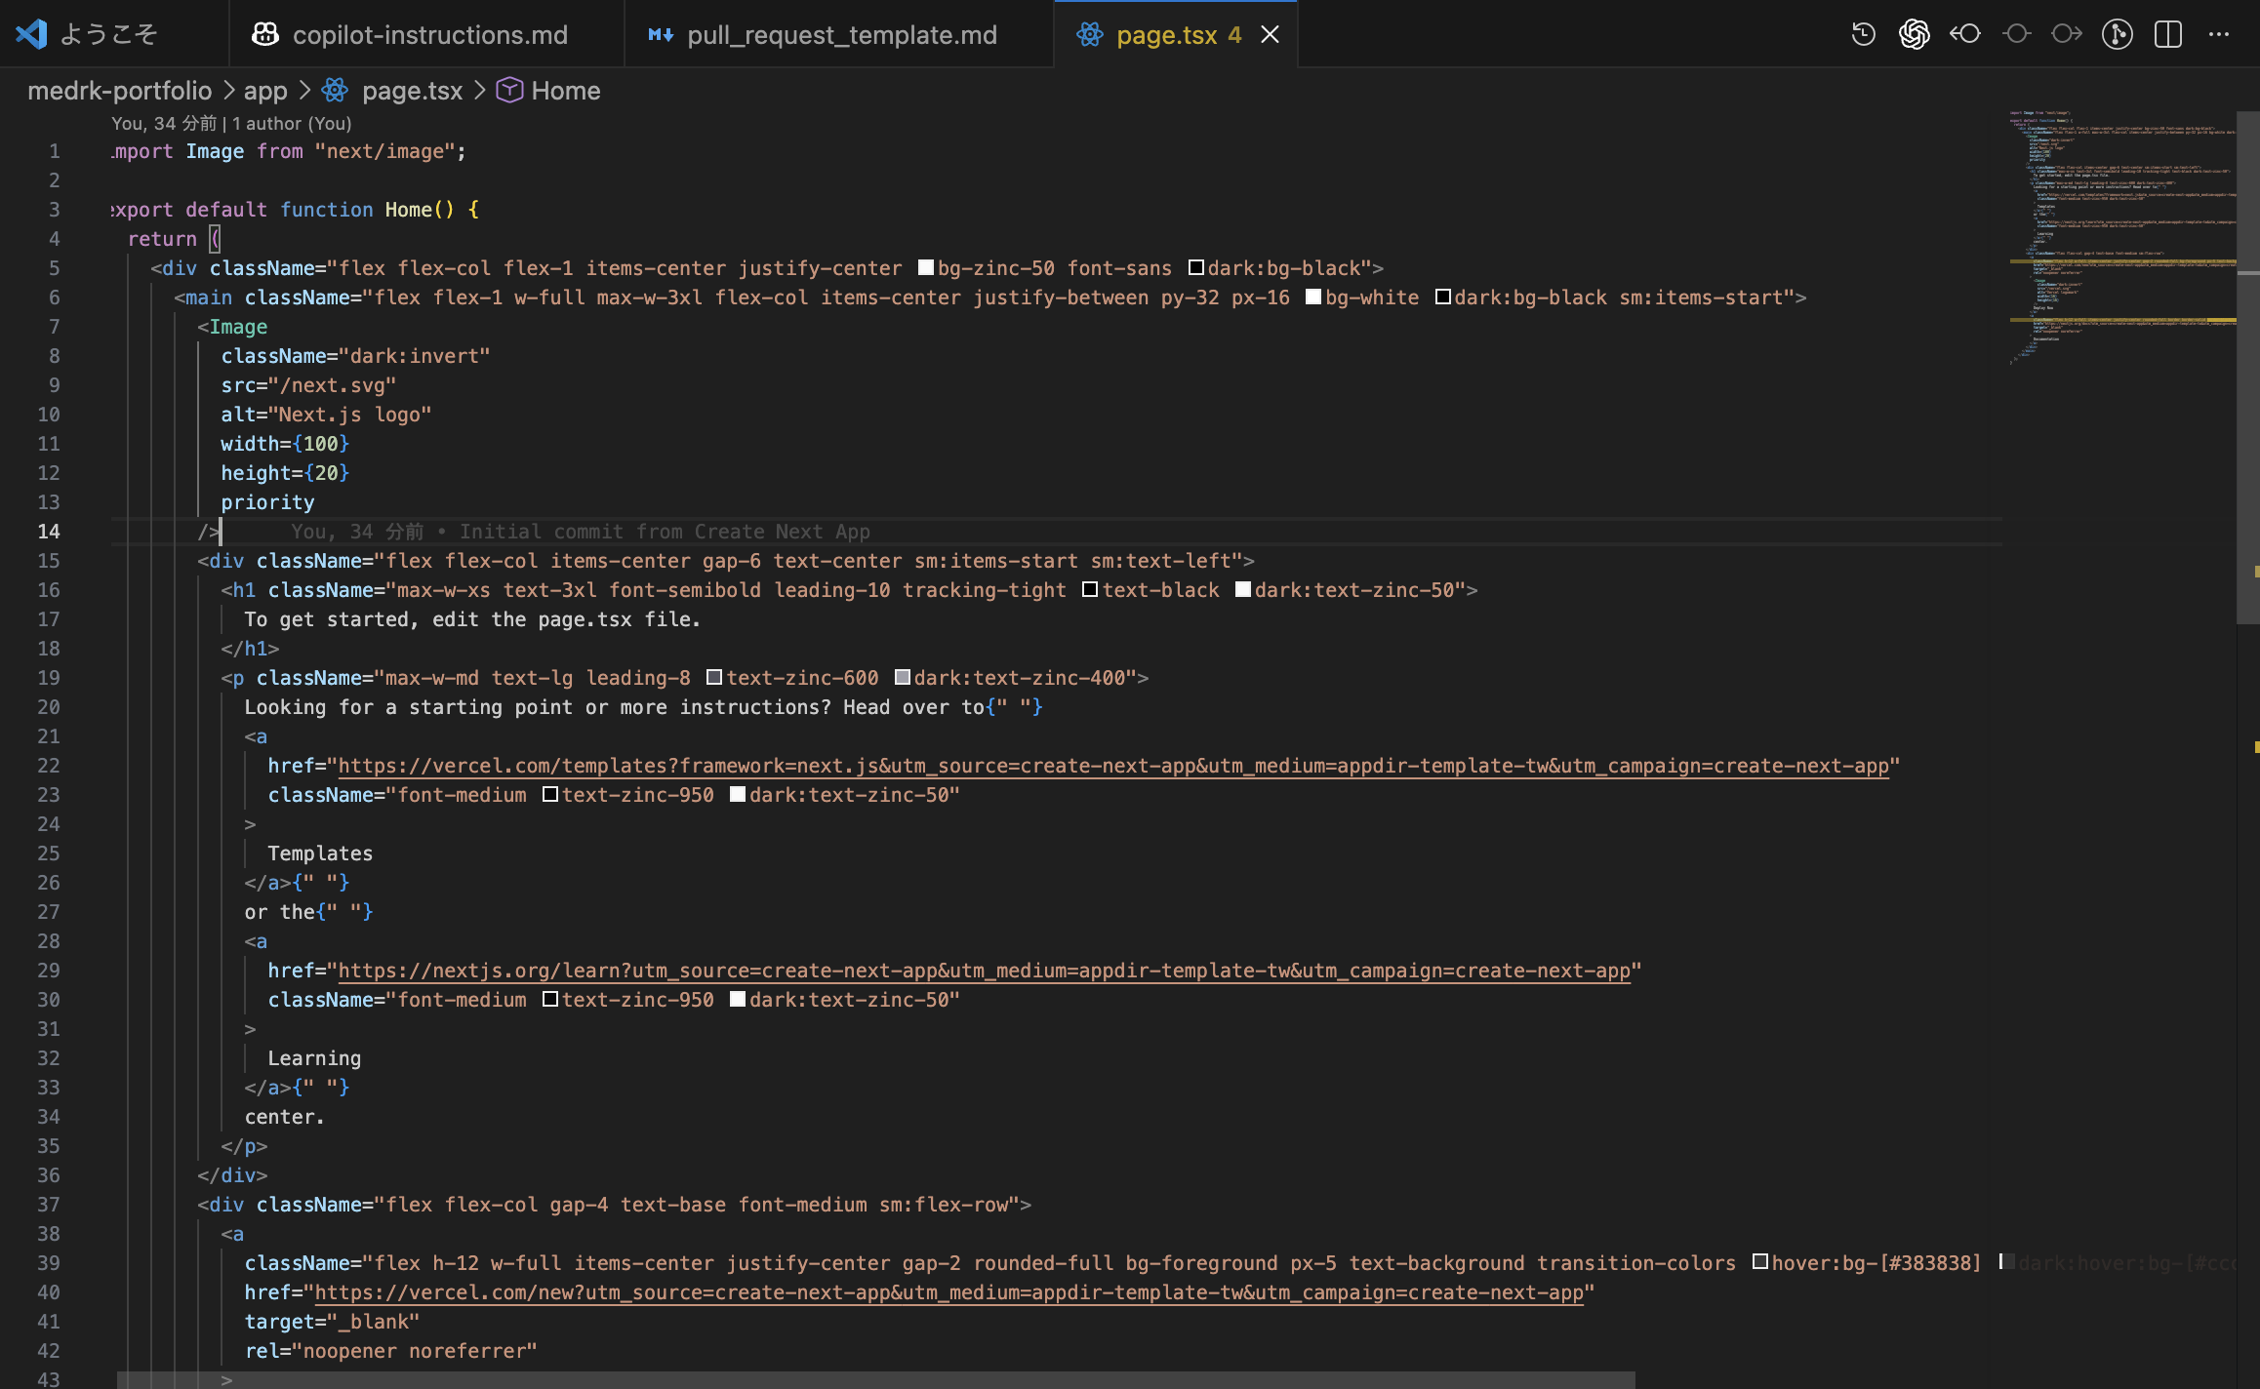Click the vertical editor scrollbar
This screenshot has height=1389, width=2260.
pyautogui.click(x=2248, y=367)
